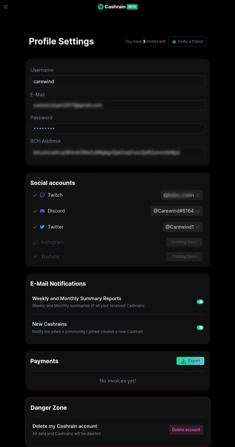The height and width of the screenshot is (447, 235).
Task: Click the Twitch logo icon
Action: (x=42, y=195)
